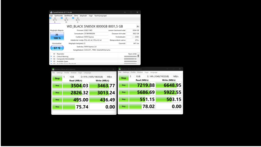261x147 pixels.
Task: Open the Súgó menu in CrystalDiskInfo
Action: (x=91, y=16)
